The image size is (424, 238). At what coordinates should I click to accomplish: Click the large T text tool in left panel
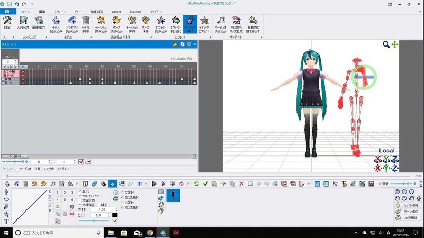[x=6, y=222]
